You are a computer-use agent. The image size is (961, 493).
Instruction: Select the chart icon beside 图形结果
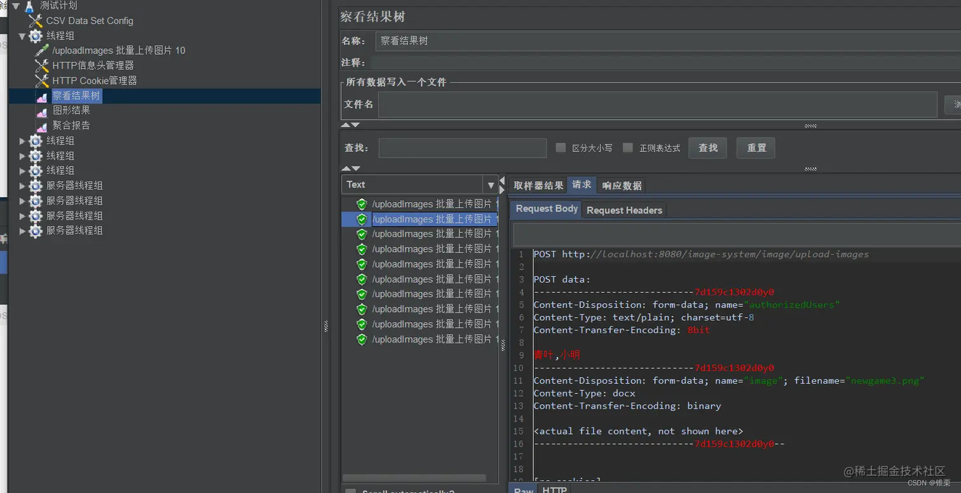pyautogui.click(x=42, y=111)
